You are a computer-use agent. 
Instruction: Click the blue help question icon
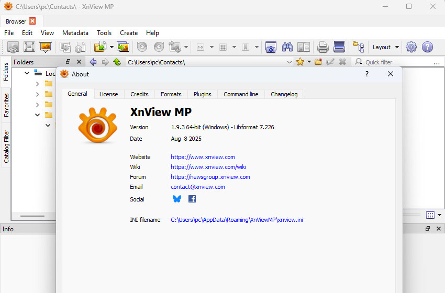427,47
